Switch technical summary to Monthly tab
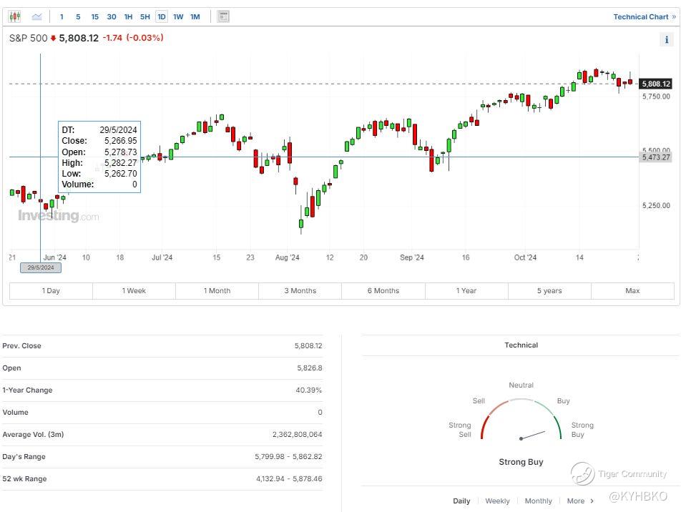Viewport: 681px width, 512px height. pyautogui.click(x=538, y=501)
